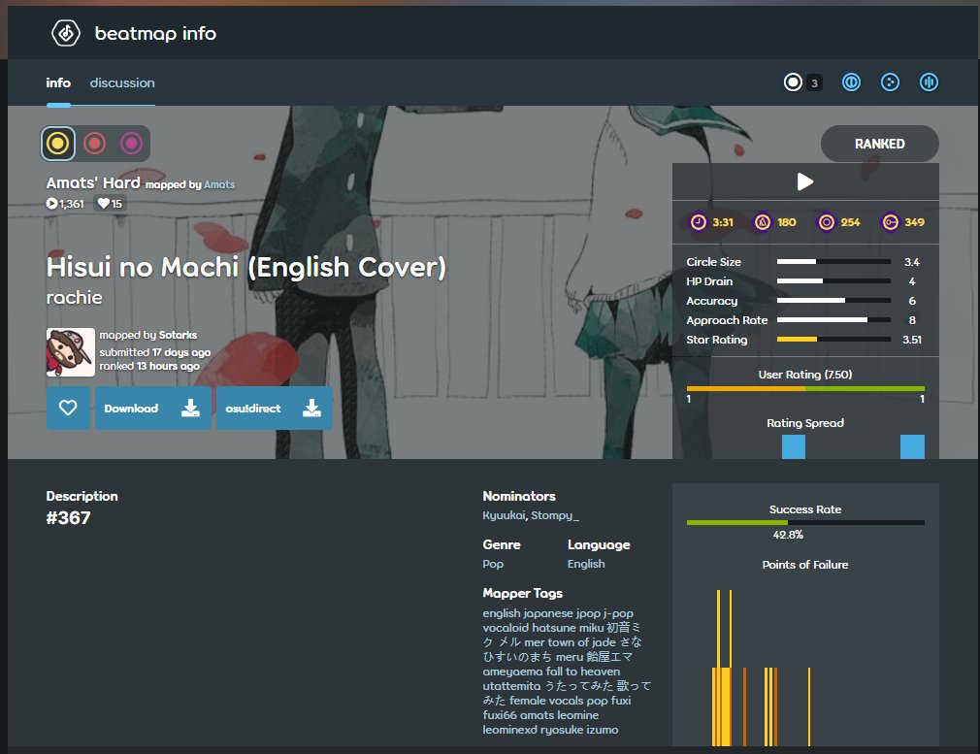
Task: Click the 'fuxi66' mapper tag
Action: pyautogui.click(x=500, y=715)
